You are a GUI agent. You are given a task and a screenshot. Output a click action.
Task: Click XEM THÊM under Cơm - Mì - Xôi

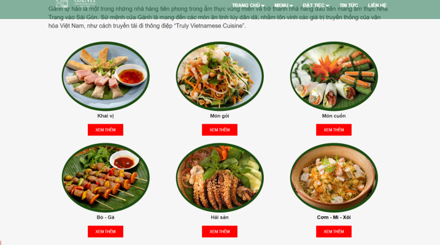(334, 232)
